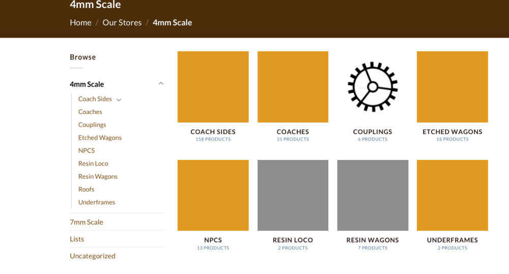Screen dimensions: 509x274
Task: Select Roofs in the sidebar list
Action: tap(87, 189)
